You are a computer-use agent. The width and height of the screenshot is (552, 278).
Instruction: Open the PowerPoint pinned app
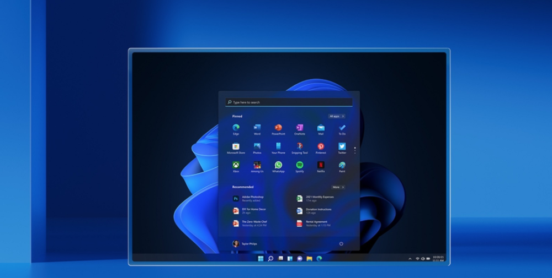[x=278, y=129]
